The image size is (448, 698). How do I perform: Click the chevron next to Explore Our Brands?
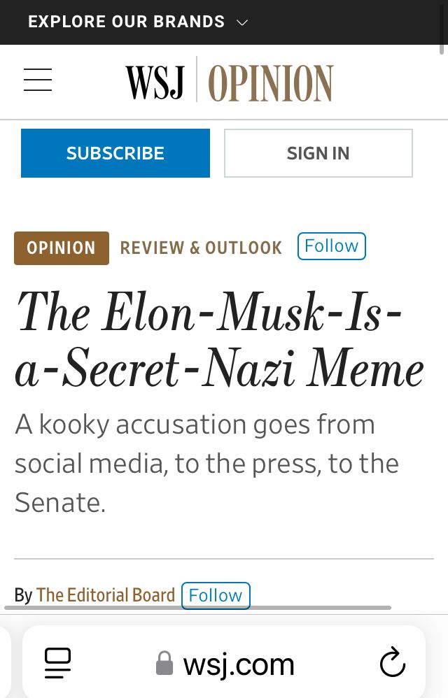click(x=242, y=22)
